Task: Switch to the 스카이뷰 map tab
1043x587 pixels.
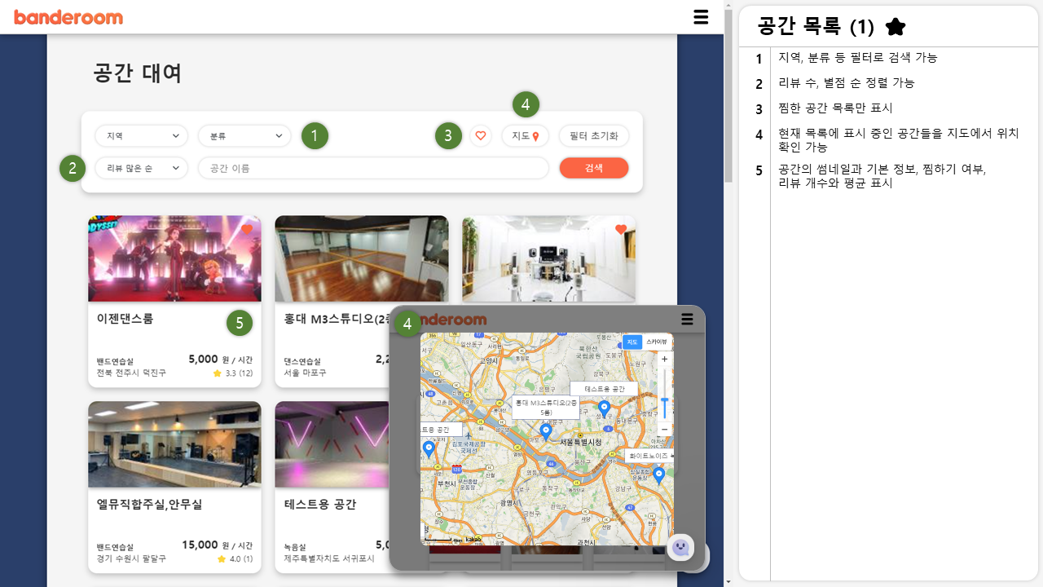Action: (658, 342)
